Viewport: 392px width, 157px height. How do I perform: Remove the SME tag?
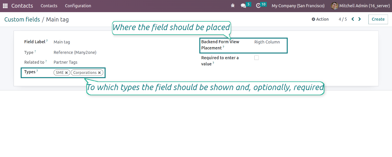pyautogui.click(x=66, y=73)
